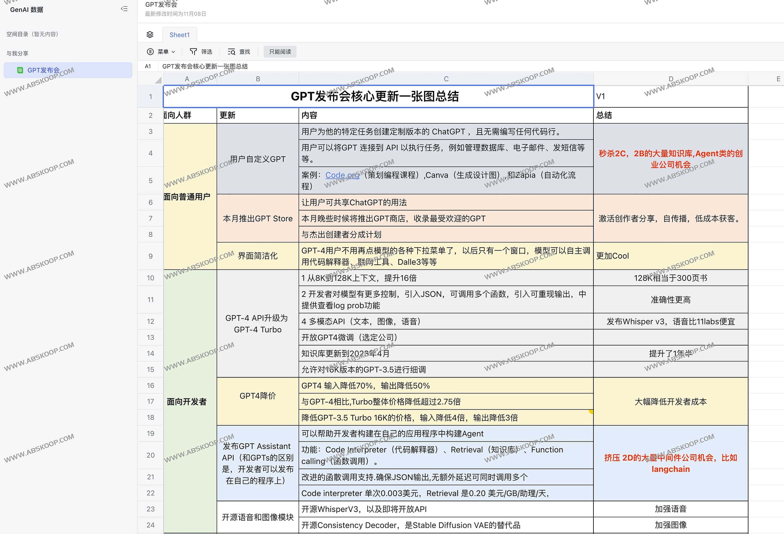Viewport: 784px width, 534px height.
Task: Click yellow comment marker on row 17
Action: click(x=591, y=411)
